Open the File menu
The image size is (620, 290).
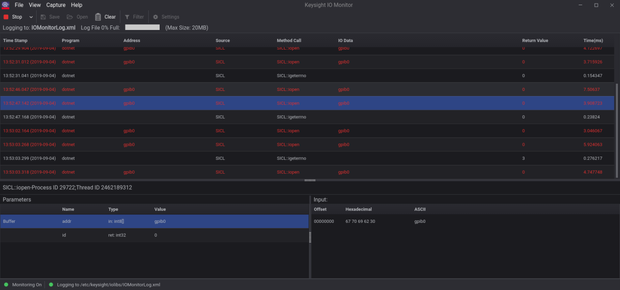click(19, 5)
